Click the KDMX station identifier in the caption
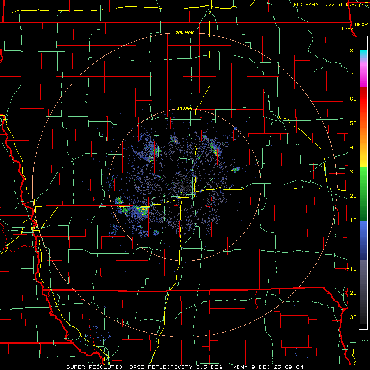The height and width of the screenshot is (370, 370). (x=241, y=367)
